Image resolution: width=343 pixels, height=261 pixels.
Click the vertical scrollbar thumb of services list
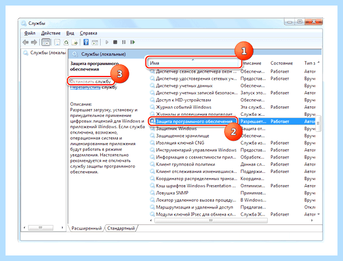(318, 124)
